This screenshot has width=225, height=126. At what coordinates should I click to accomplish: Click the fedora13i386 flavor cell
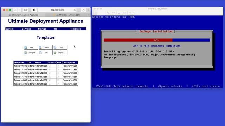point(41,77)
